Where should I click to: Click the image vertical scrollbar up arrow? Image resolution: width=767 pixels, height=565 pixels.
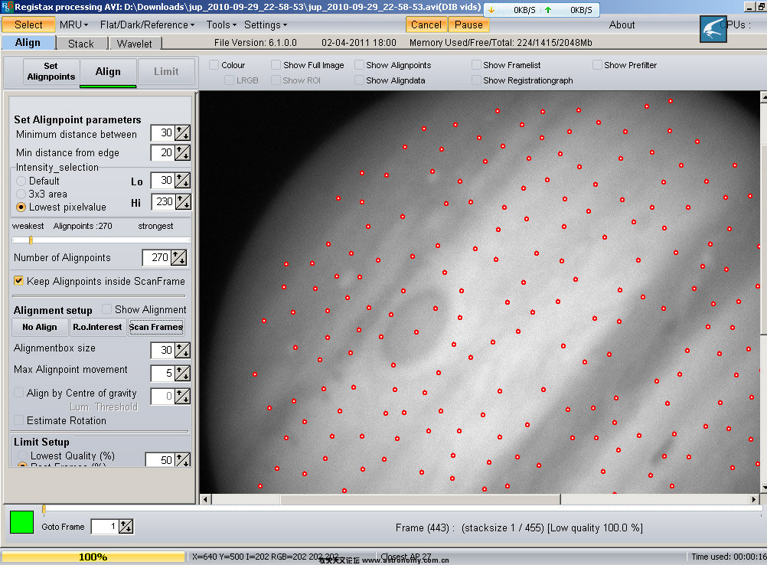(764, 97)
